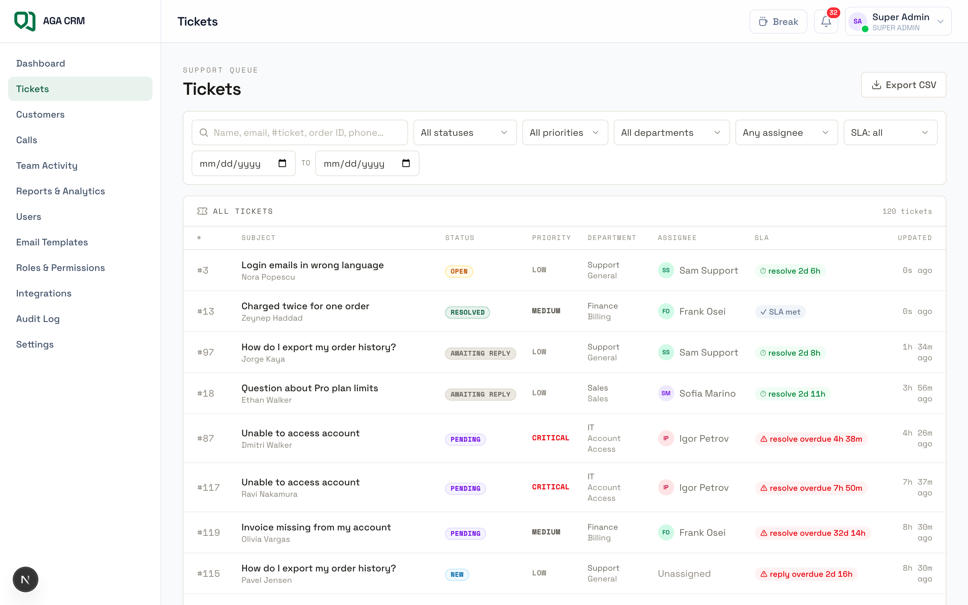Image resolution: width=968 pixels, height=605 pixels.
Task: Click the resolve overdue 4h 38m SLA tag
Action: click(x=811, y=439)
